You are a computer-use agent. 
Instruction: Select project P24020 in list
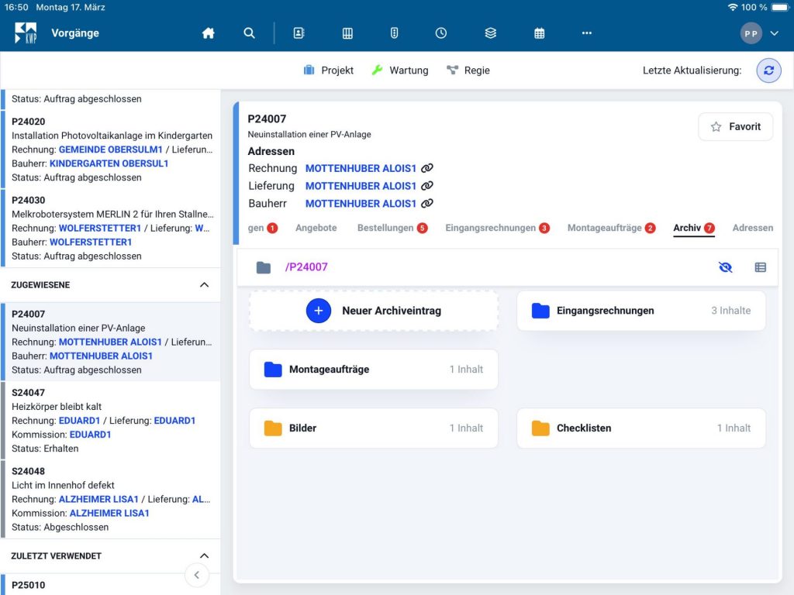[x=110, y=150]
